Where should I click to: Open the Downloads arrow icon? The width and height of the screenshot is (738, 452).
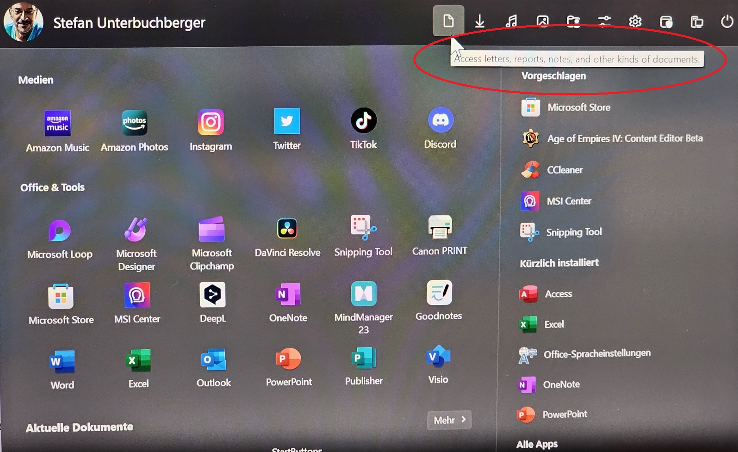pos(479,21)
